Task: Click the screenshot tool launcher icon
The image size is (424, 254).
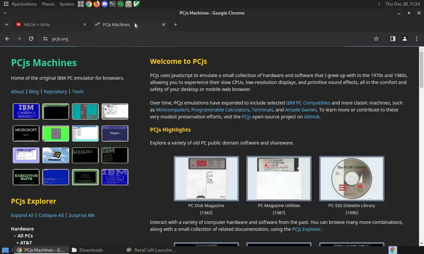Action: pos(80,4)
